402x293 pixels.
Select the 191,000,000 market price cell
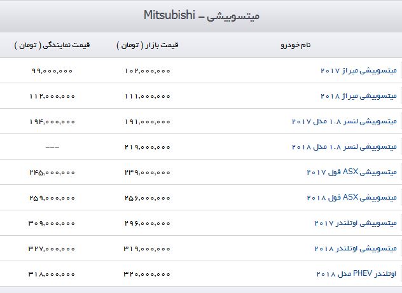pos(148,121)
